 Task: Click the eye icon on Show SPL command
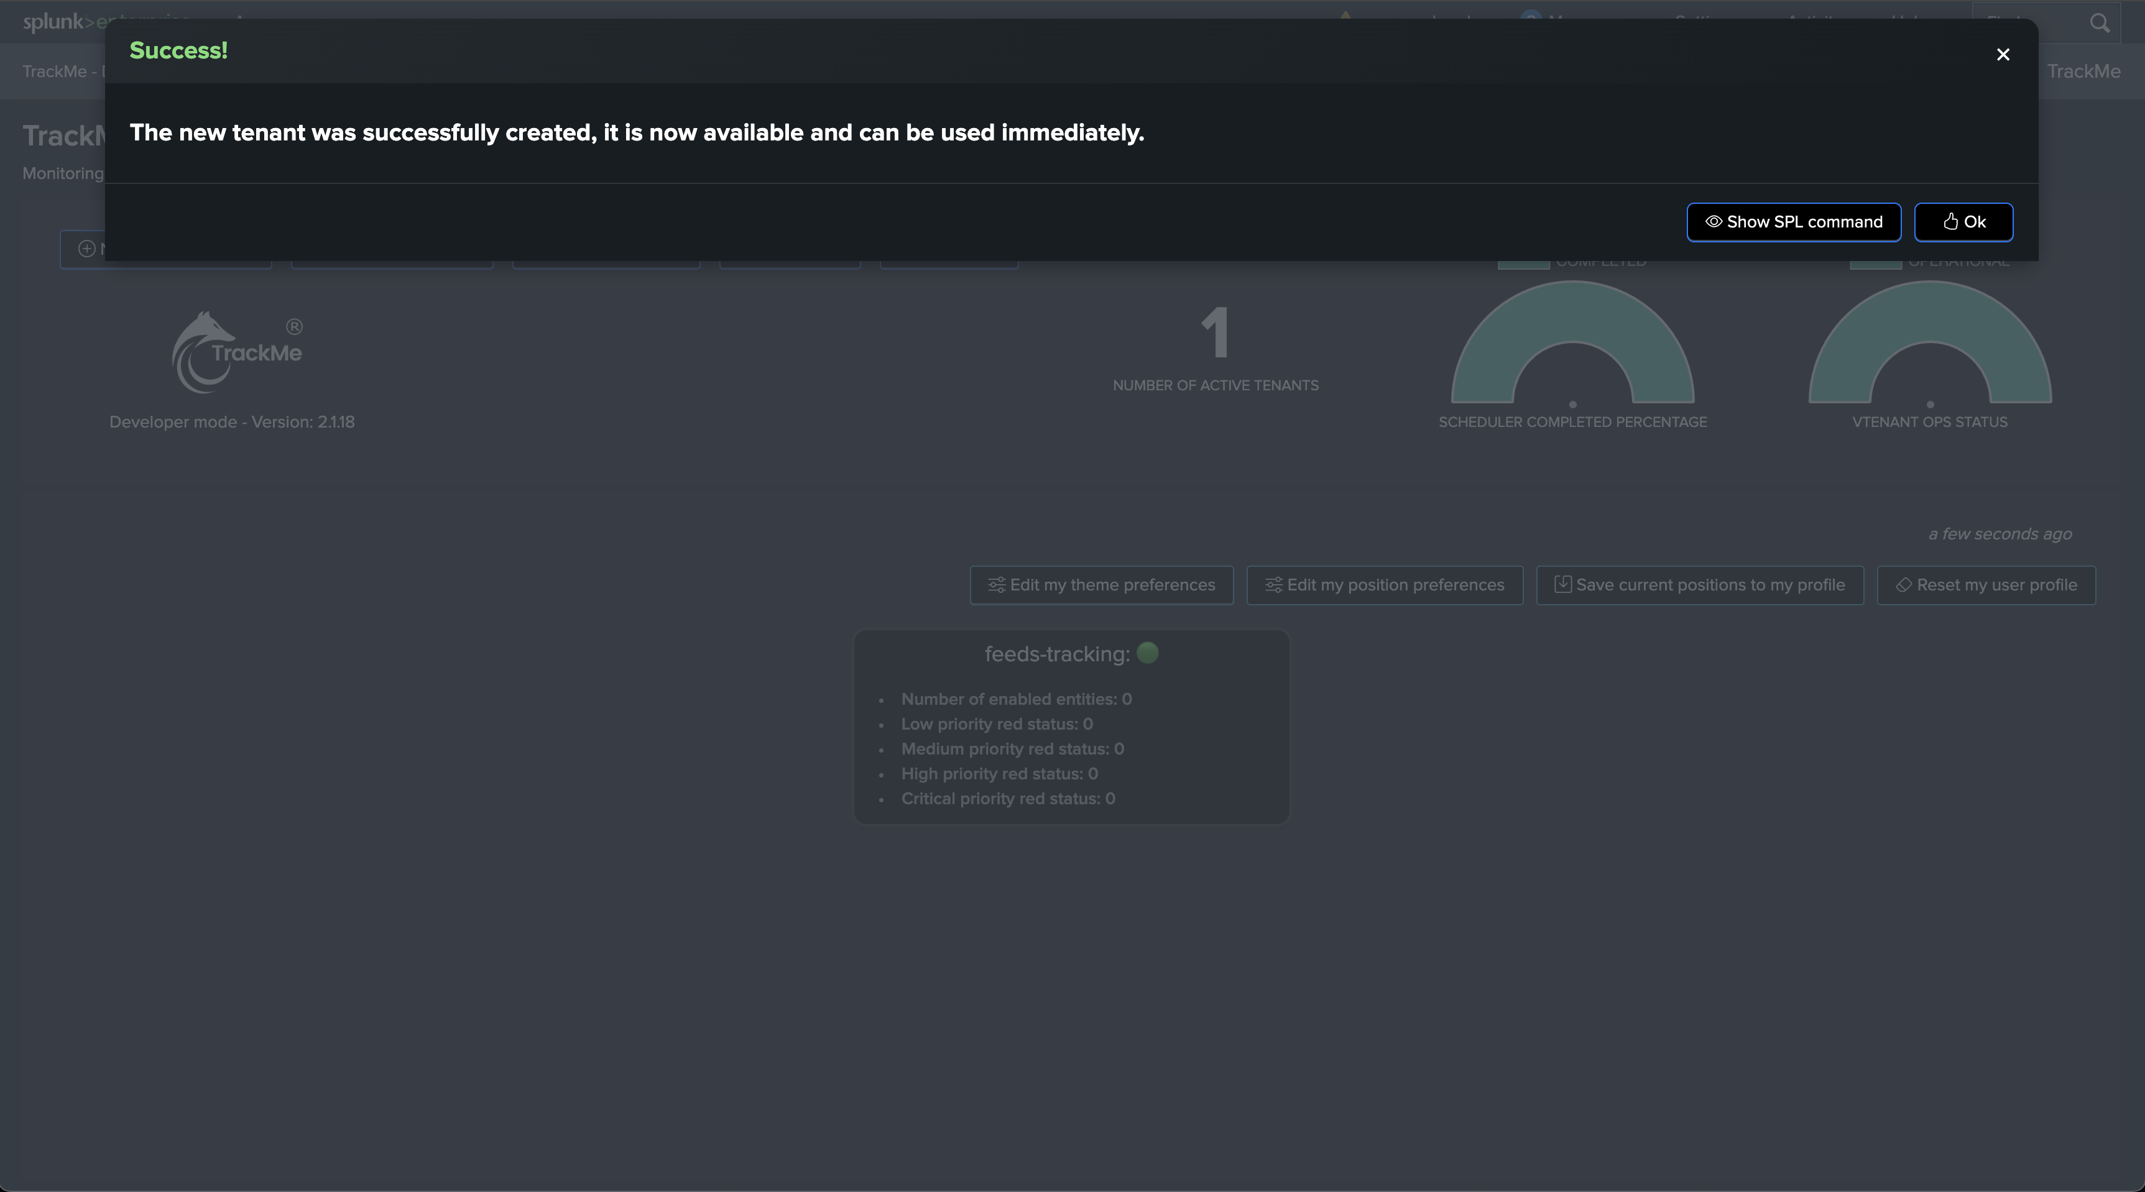(1714, 221)
